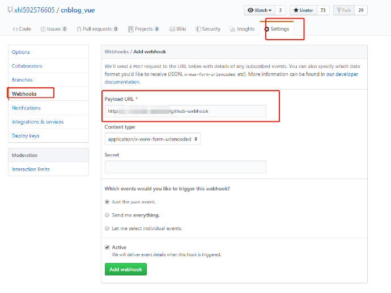Open Integrations & services page

(x=48, y=122)
